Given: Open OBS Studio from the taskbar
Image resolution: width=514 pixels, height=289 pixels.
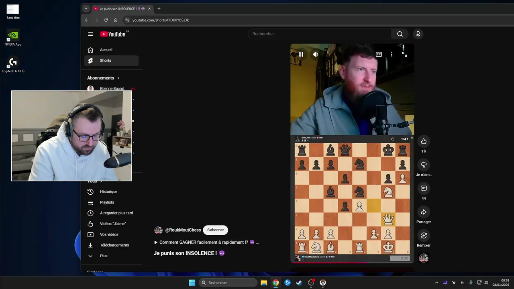Looking at the screenshot, I should pos(311,283).
